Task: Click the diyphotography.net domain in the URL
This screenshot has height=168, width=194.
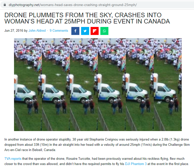Action: click(24, 5)
